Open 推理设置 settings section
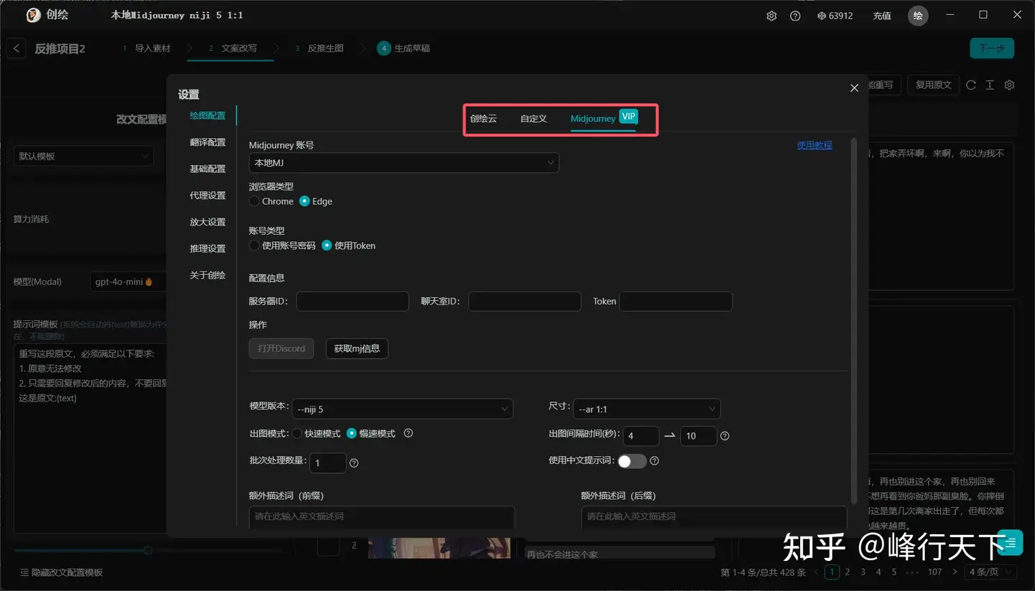Viewport: 1035px width, 591px height. (x=208, y=248)
